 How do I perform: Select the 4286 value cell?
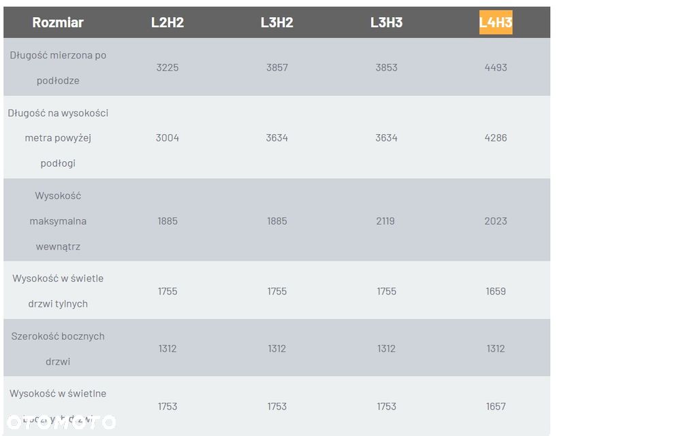(496, 137)
